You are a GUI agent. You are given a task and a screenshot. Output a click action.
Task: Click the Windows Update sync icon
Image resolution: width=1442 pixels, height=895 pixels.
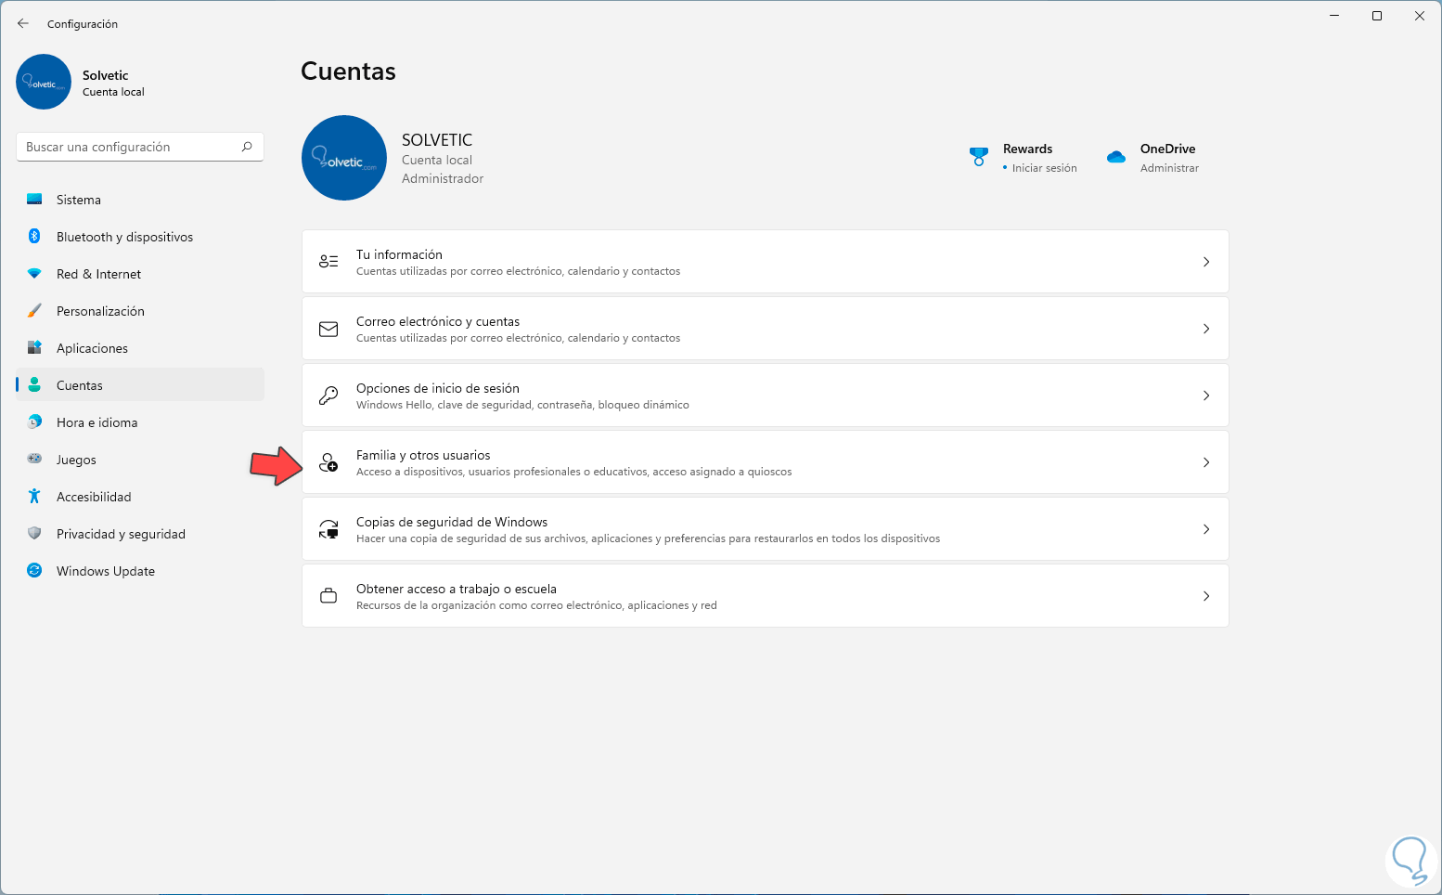point(34,571)
